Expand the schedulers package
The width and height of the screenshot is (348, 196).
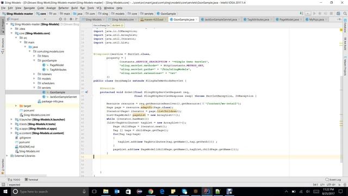coord(34,83)
